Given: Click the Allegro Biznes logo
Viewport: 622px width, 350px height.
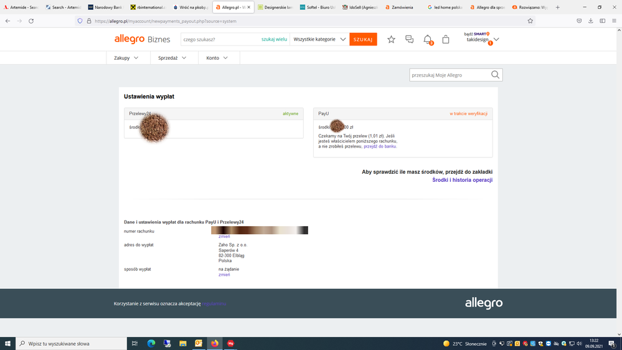Looking at the screenshot, I should coord(142,39).
